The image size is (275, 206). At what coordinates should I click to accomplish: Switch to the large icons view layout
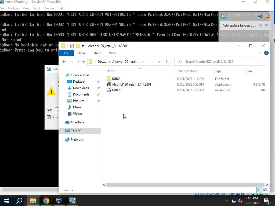tap(265, 190)
